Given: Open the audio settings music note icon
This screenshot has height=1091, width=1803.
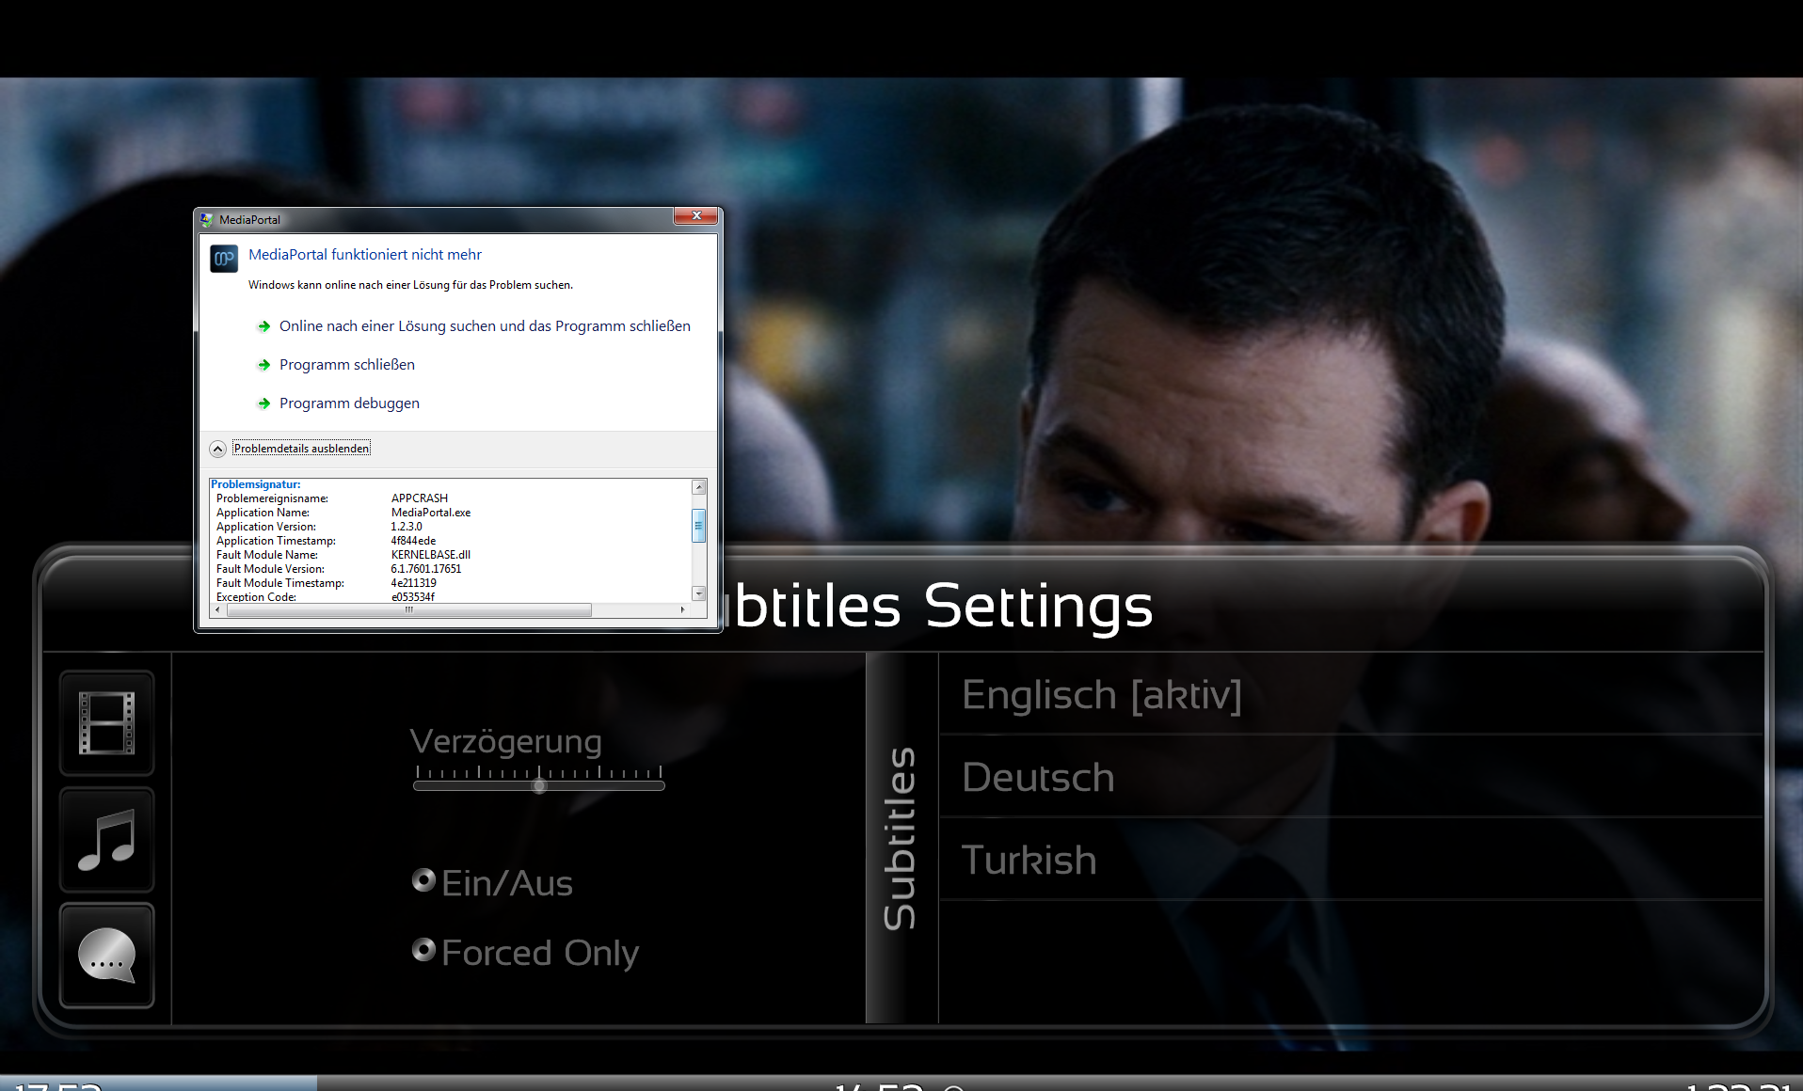Looking at the screenshot, I should point(107,840).
